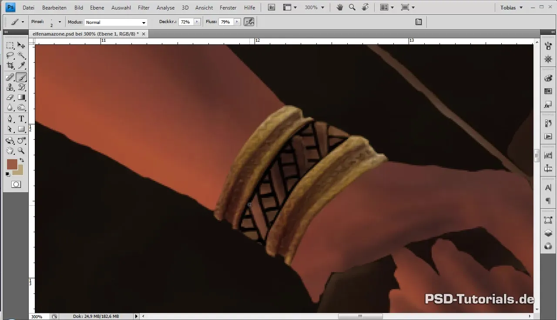The width and height of the screenshot is (557, 320).
Task: Select the Brush tool in the toolbox
Action: click(x=21, y=77)
